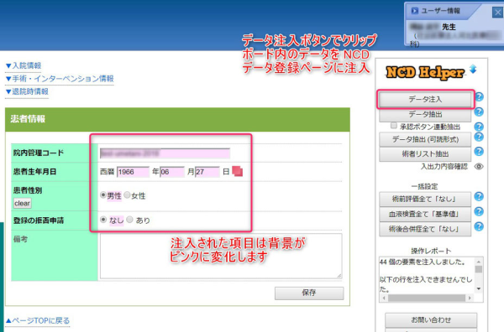504x332 pixels.
Task: Enable 承認ボタン連動抽出 checkbox
Action: [x=394, y=126]
